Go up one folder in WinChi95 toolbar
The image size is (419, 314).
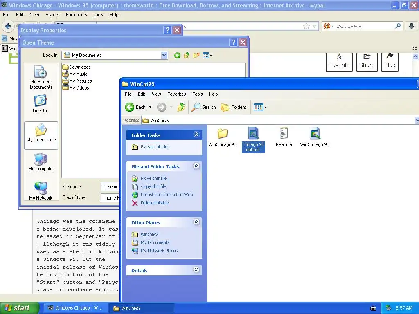(181, 108)
